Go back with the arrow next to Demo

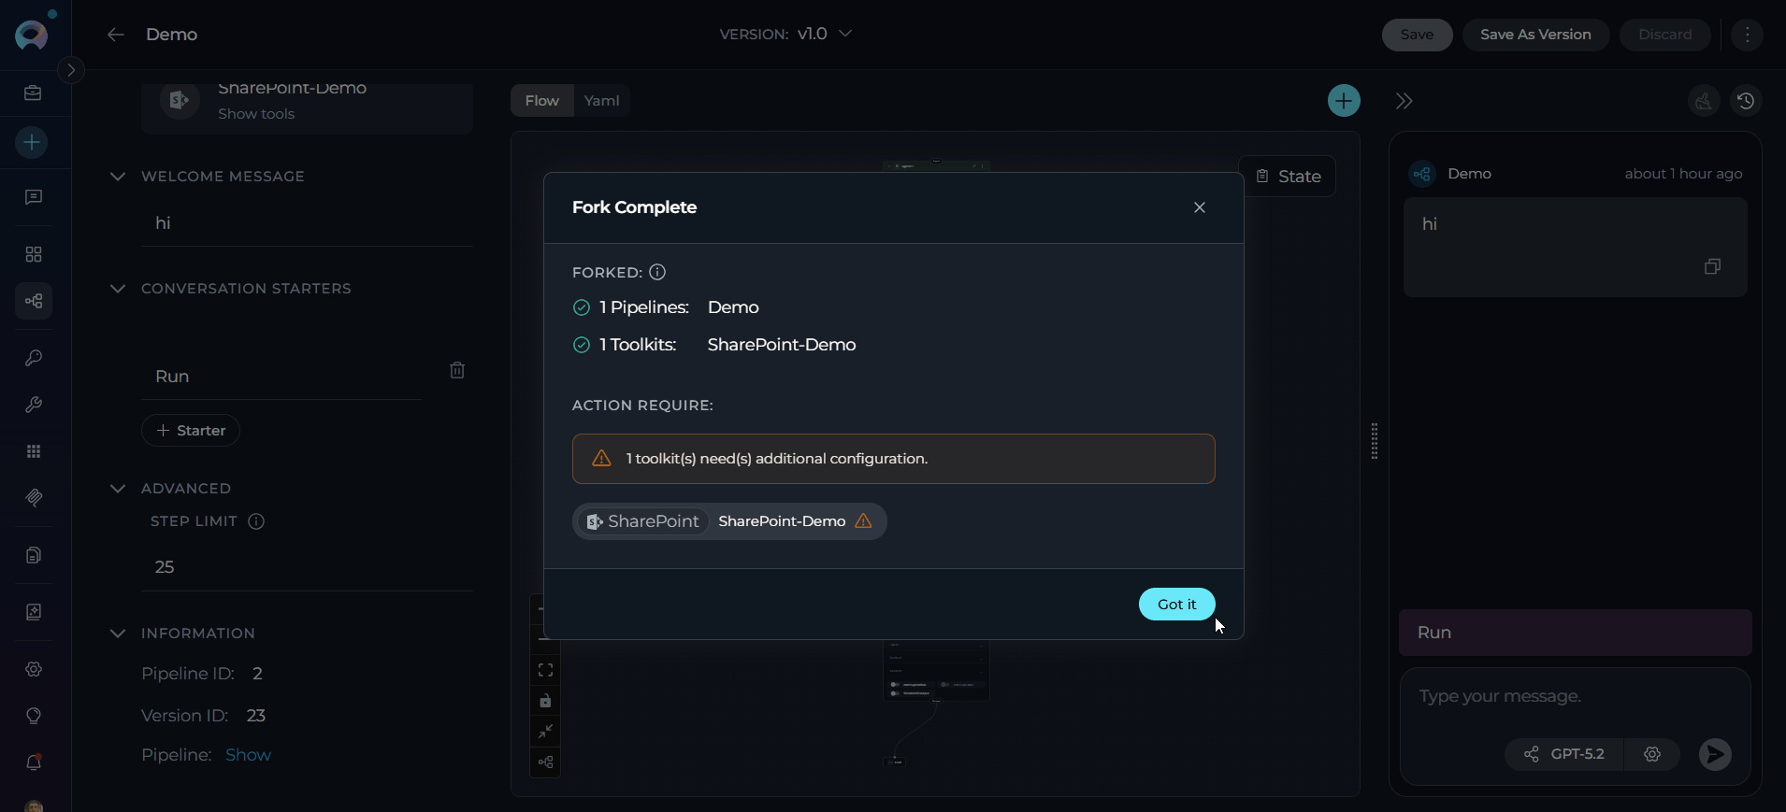tap(116, 35)
